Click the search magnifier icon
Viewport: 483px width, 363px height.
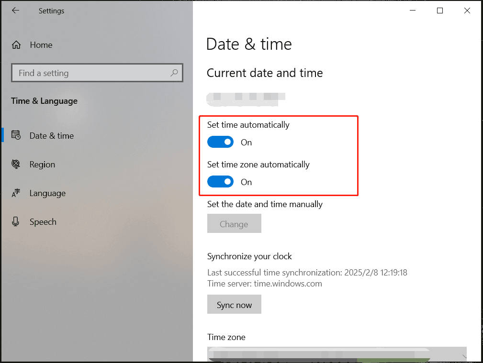pyautogui.click(x=174, y=73)
